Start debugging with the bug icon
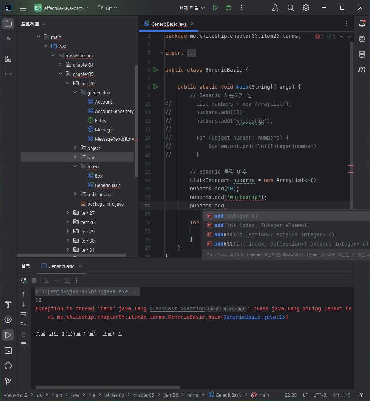This screenshot has width=370, height=401. 229,8
